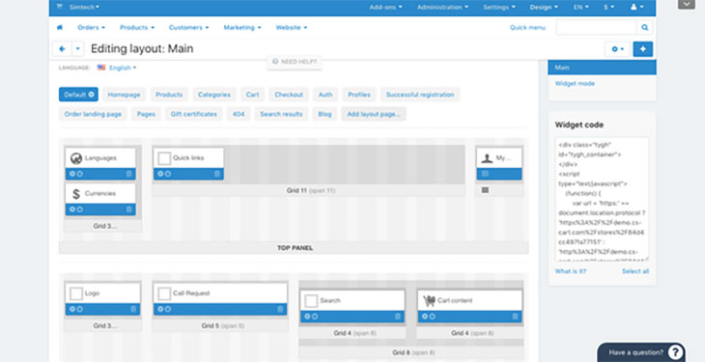
Task: Open settings gear of Cart content block
Action: coord(425,316)
